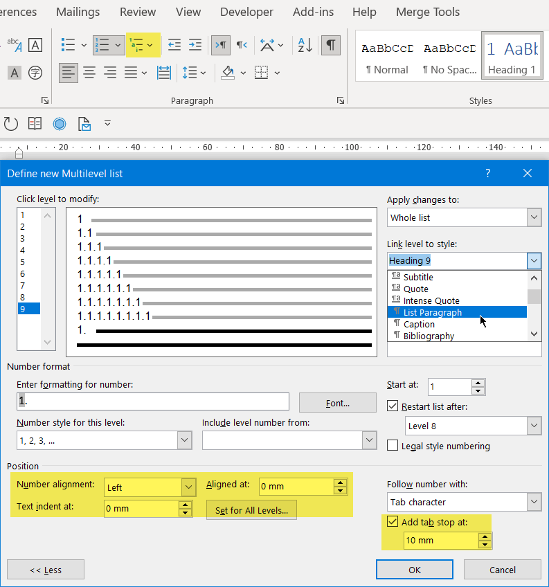The height and width of the screenshot is (587, 549).
Task: Click in the number formatting field
Action: click(x=153, y=401)
